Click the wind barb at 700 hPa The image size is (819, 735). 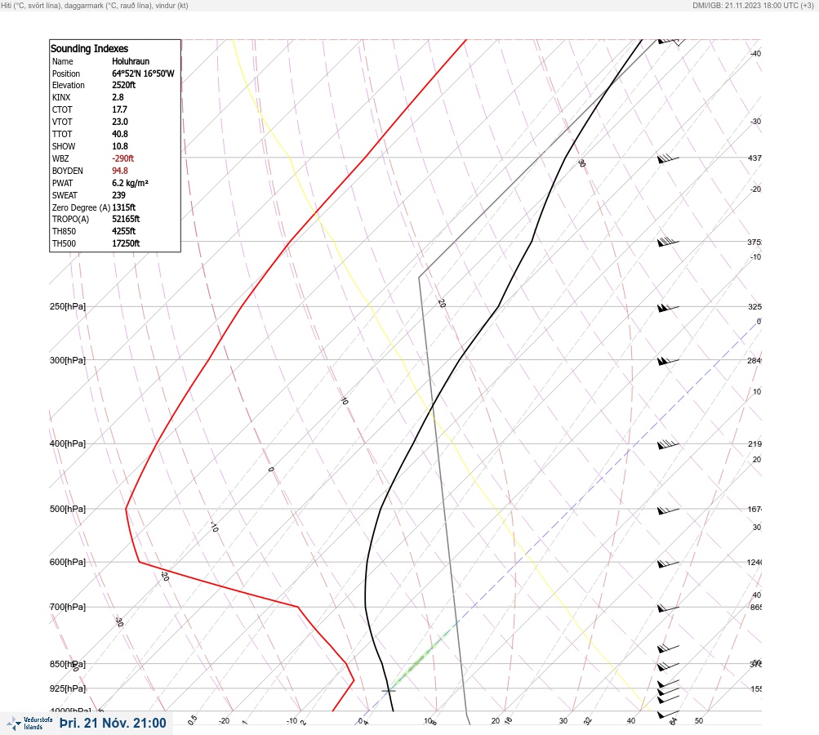coord(668,608)
